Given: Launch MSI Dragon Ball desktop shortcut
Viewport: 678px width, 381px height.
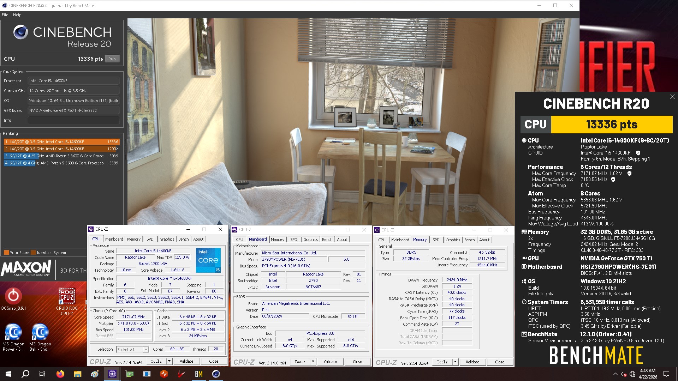Looking at the screenshot, I should tap(40, 337).
